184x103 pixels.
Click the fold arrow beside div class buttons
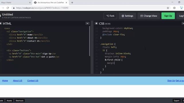coord(3,50)
